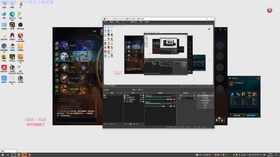Toggle visibility eye of the display capture source

[x=141, y=102]
